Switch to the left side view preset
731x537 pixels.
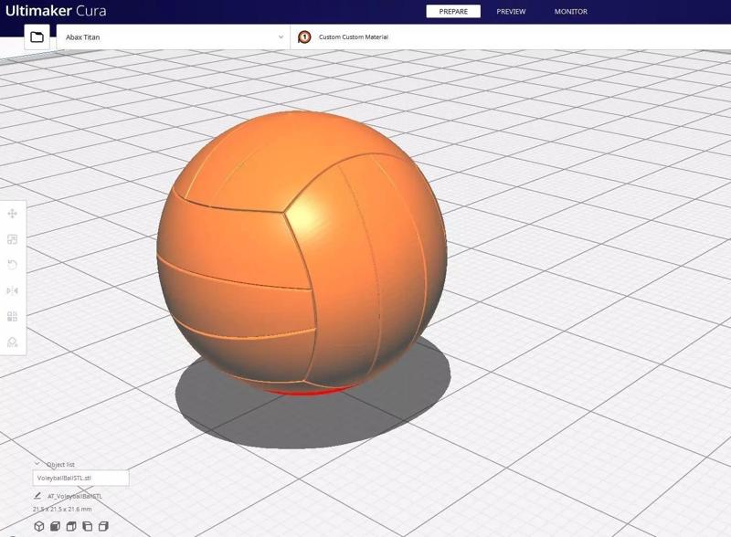88,526
